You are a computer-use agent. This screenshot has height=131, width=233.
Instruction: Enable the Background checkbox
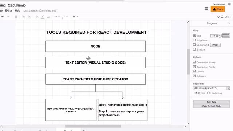pos(194,44)
